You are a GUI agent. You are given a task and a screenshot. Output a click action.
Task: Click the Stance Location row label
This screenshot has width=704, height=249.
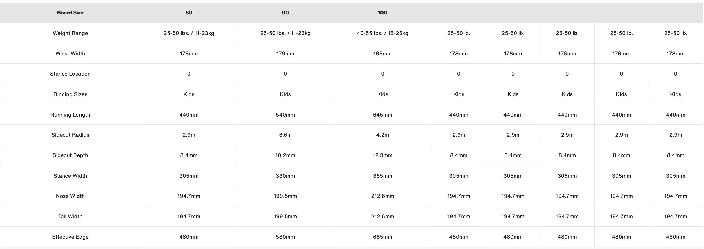(x=70, y=74)
